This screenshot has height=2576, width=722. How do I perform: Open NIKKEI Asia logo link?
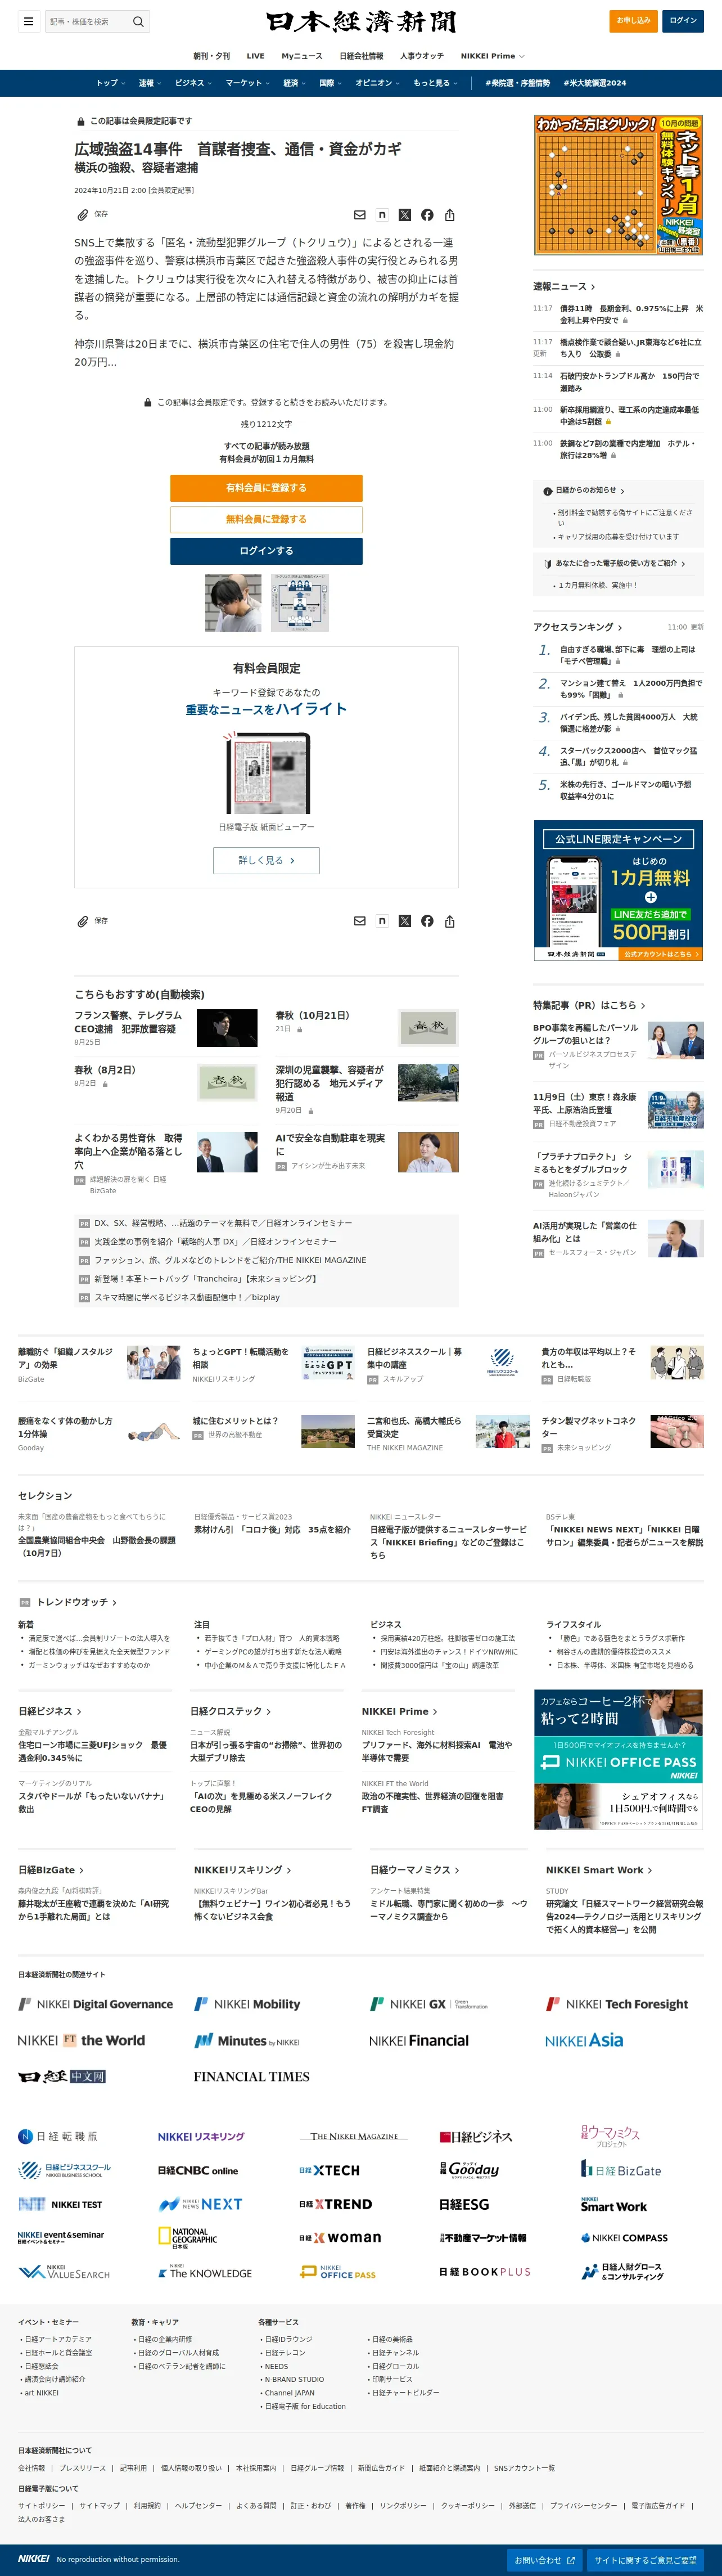(584, 2040)
